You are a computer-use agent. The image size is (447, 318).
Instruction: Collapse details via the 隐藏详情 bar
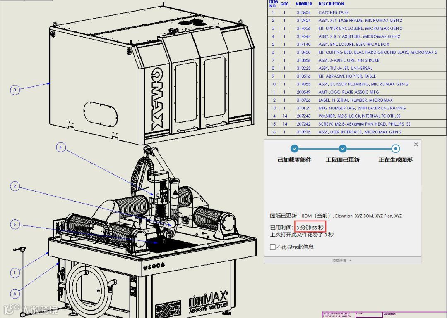(x=342, y=260)
